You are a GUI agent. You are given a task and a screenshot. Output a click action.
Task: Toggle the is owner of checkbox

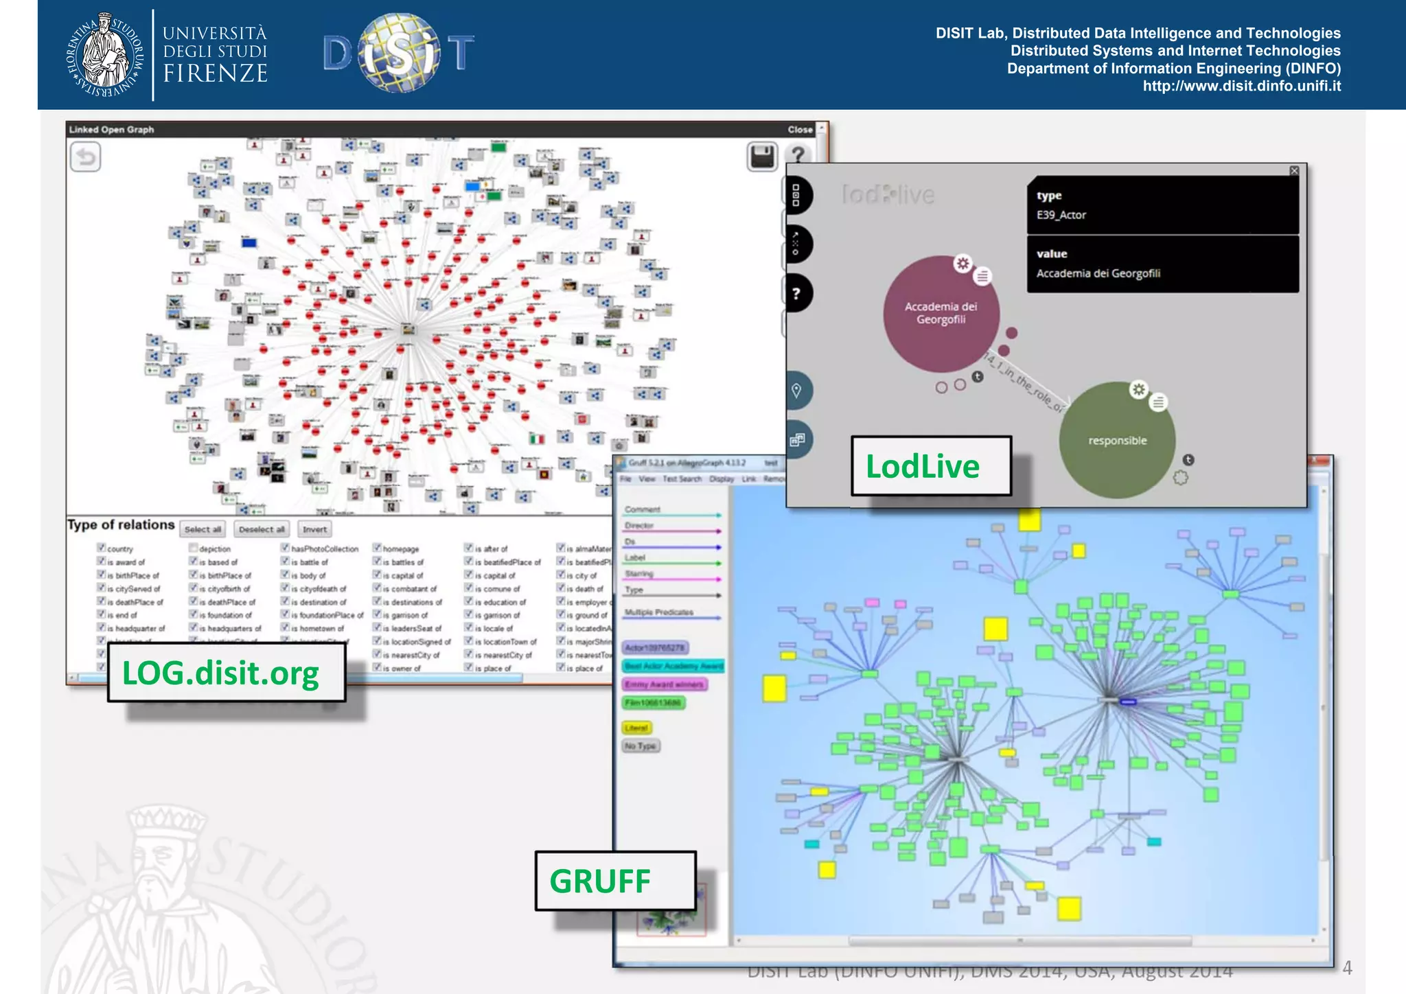[377, 667]
